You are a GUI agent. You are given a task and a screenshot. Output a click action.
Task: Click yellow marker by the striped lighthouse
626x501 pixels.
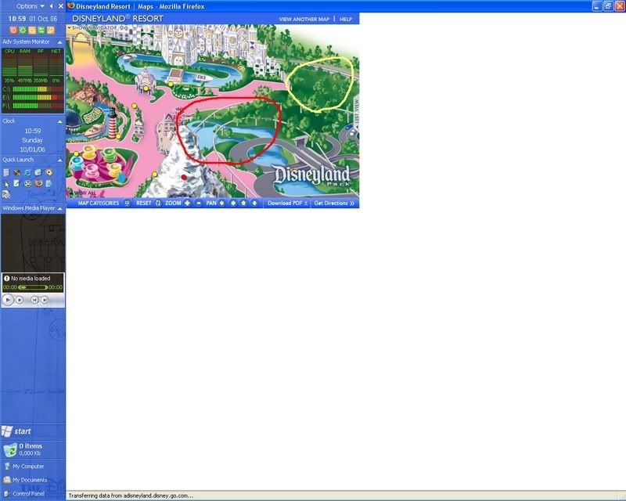point(118,137)
